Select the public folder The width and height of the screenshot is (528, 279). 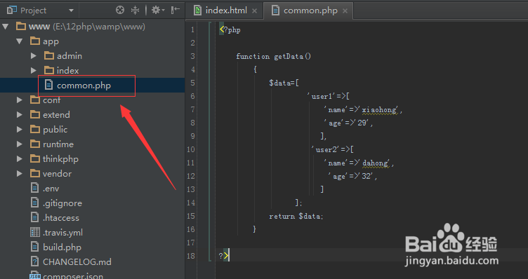click(55, 130)
